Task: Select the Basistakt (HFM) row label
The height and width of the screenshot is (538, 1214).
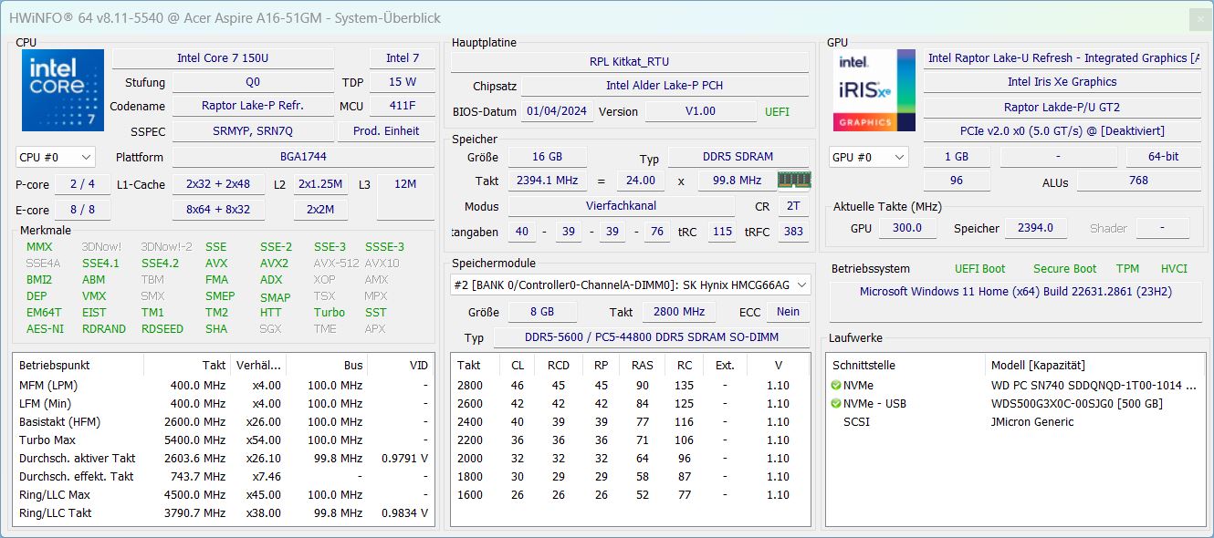Action: 59,421
